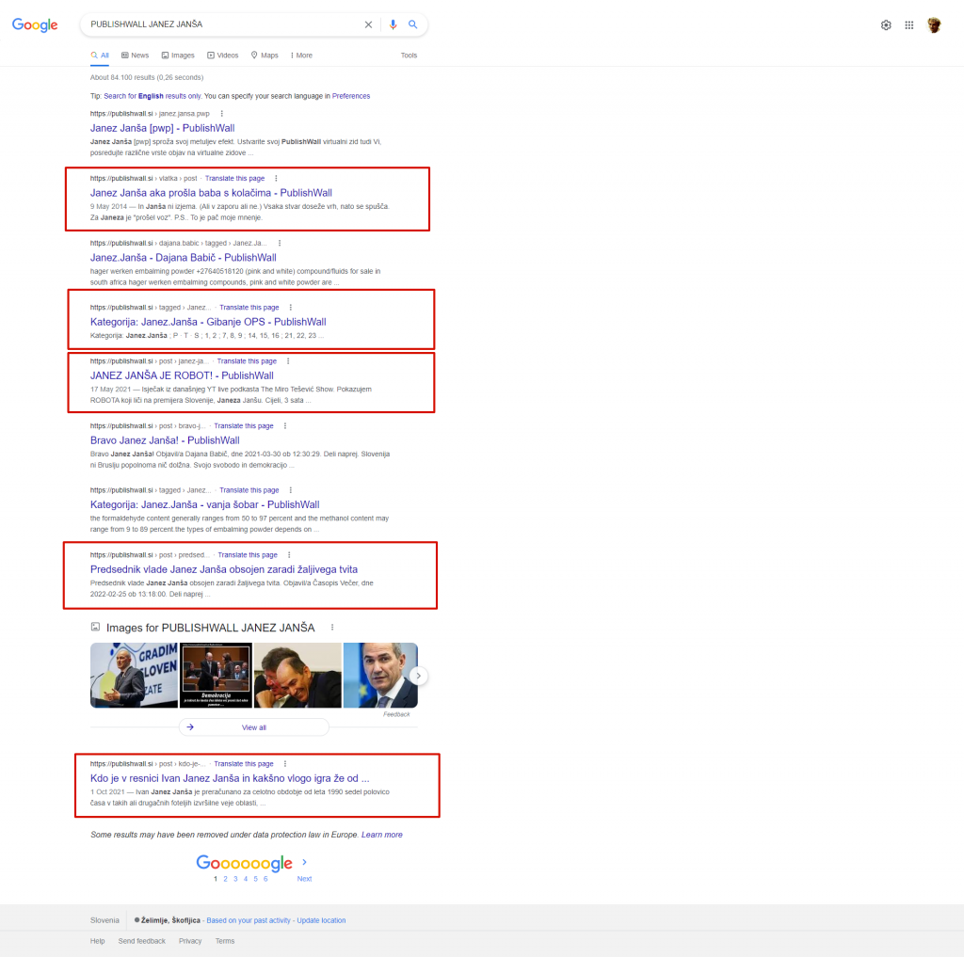Start voice search with microphone icon
Screen dimensions: 964x957
(x=394, y=24)
